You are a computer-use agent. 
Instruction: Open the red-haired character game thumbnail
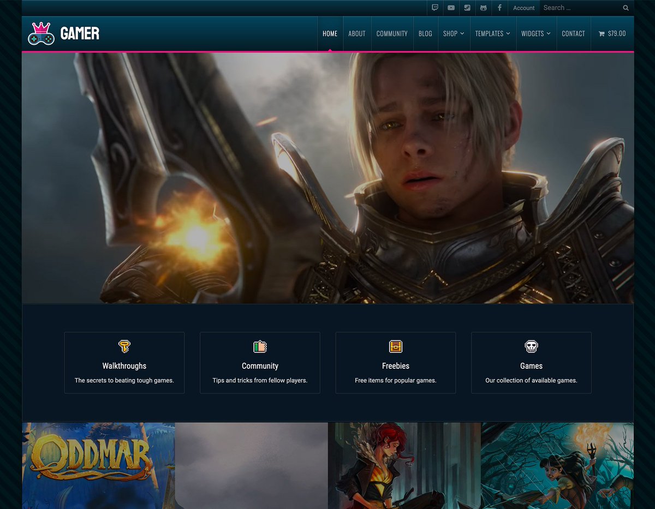click(x=404, y=465)
